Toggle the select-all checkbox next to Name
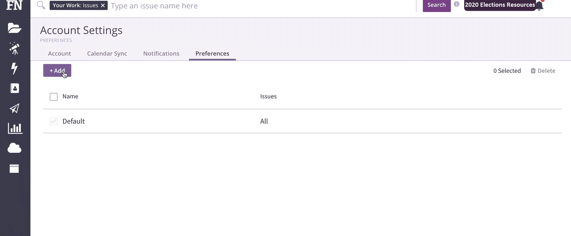This screenshot has height=236, width=571. (54, 96)
